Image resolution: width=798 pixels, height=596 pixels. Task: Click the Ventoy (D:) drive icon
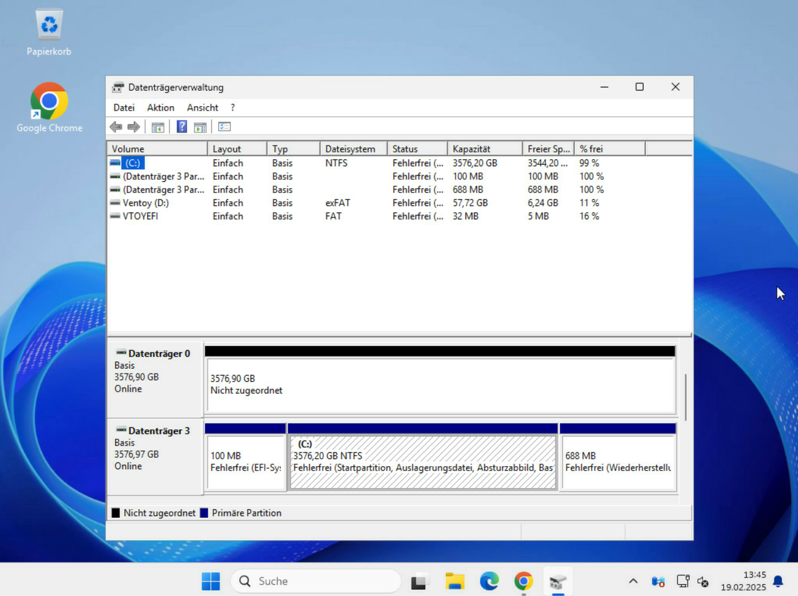pos(115,203)
